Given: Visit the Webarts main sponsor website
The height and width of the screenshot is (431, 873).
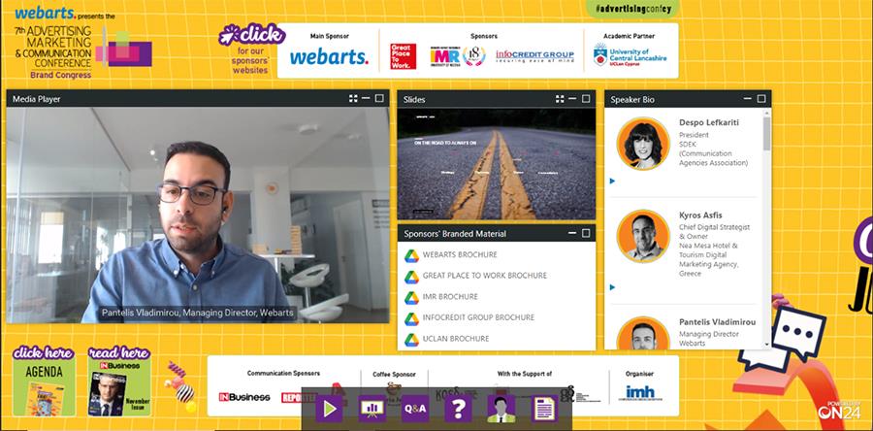Looking at the screenshot, I should (329, 57).
